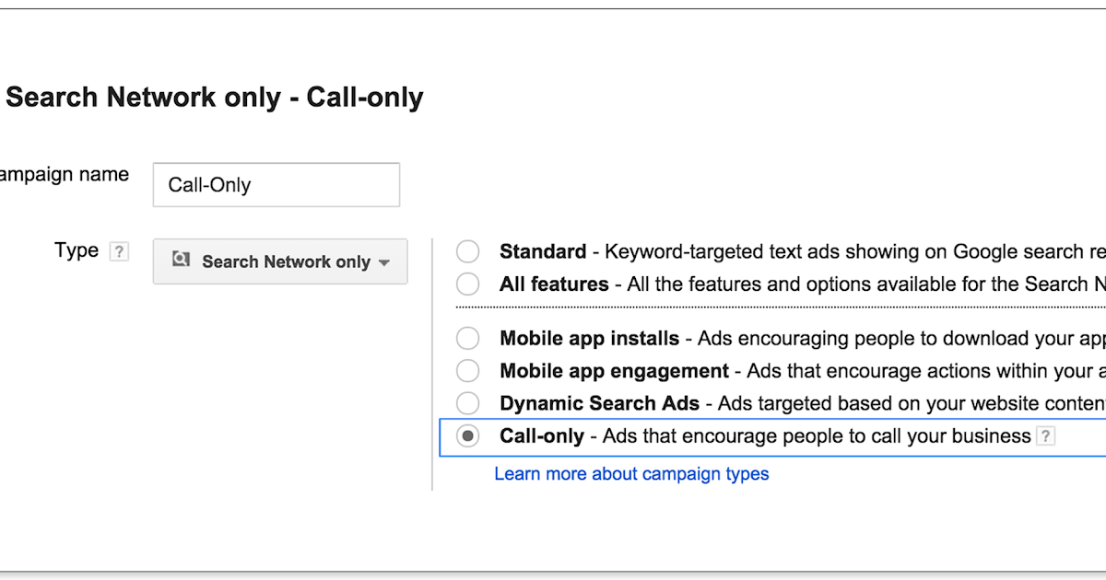Click the help icon next to Type

pyautogui.click(x=119, y=251)
